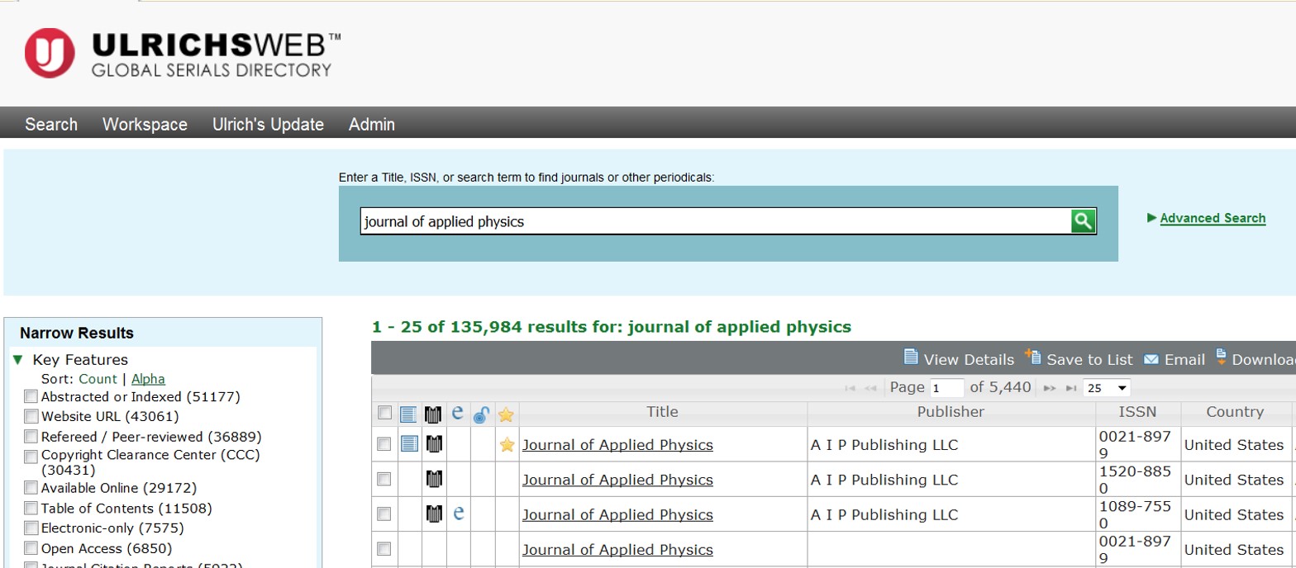
Task: Click the Save to List icon
Action: pos(1032,357)
